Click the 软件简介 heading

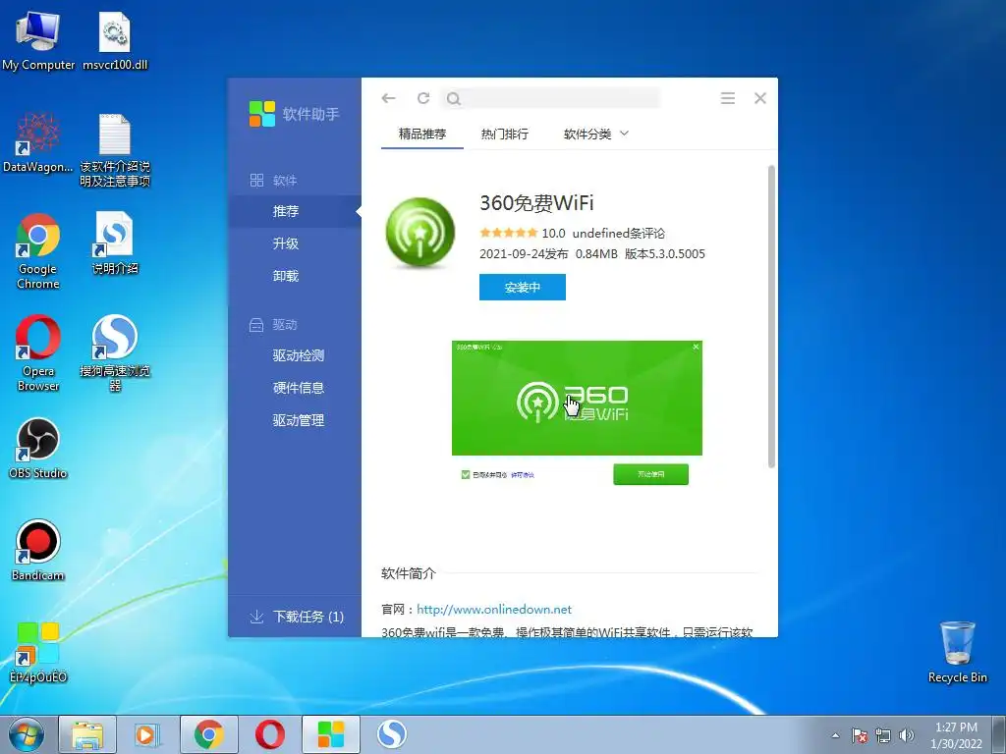(x=408, y=573)
